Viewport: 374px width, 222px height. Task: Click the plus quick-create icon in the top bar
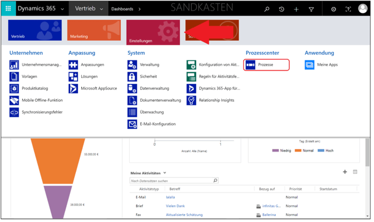tap(296, 9)
